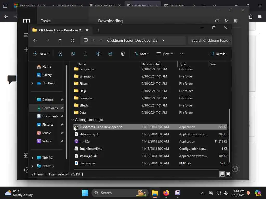Select the liblacewing.dll file

150,134
